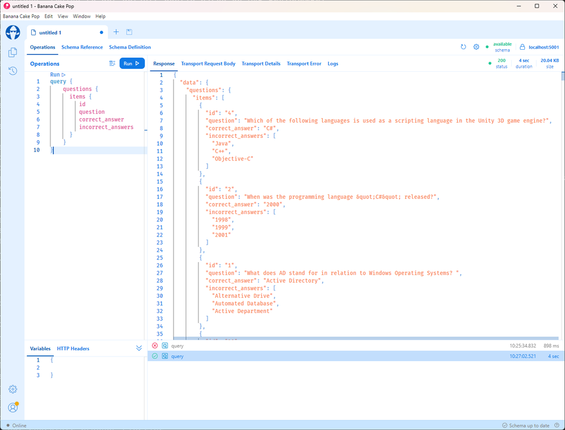This screenshot has height=430, width=565.
Task: Click the incorrect_answers field in the query editor
Action: [106, 127]
